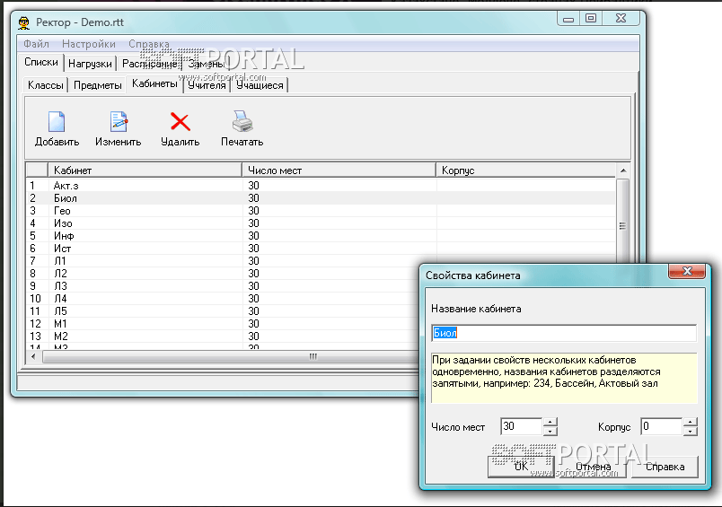Viewport: 722px width, 507px height.
Task: Select the Биол row in the list
Action: coord(321,198)
